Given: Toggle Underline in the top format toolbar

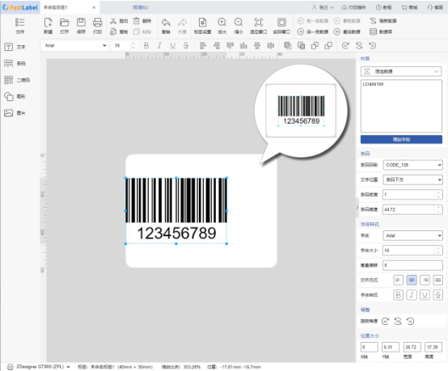Looking at the screenshot, I should (x=172, y=45).
